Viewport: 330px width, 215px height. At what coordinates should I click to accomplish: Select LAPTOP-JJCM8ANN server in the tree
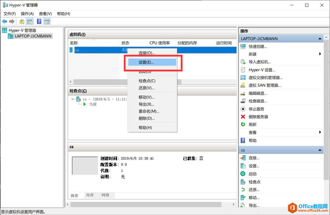(x=30, y=36)
